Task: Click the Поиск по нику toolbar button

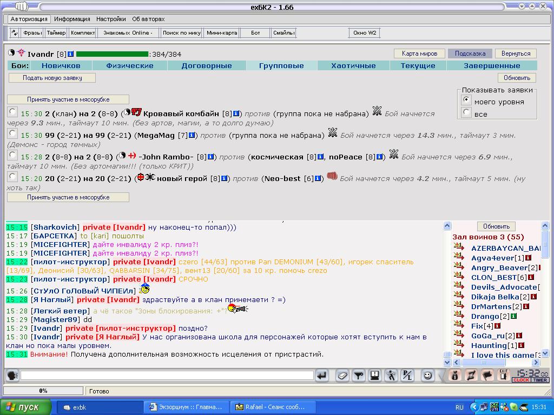Action: [x=182, y=33]
